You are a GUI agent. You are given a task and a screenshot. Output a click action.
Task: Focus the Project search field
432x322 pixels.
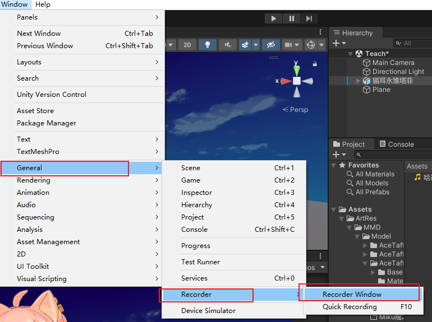pyautogui.click(x=393, y=155)
